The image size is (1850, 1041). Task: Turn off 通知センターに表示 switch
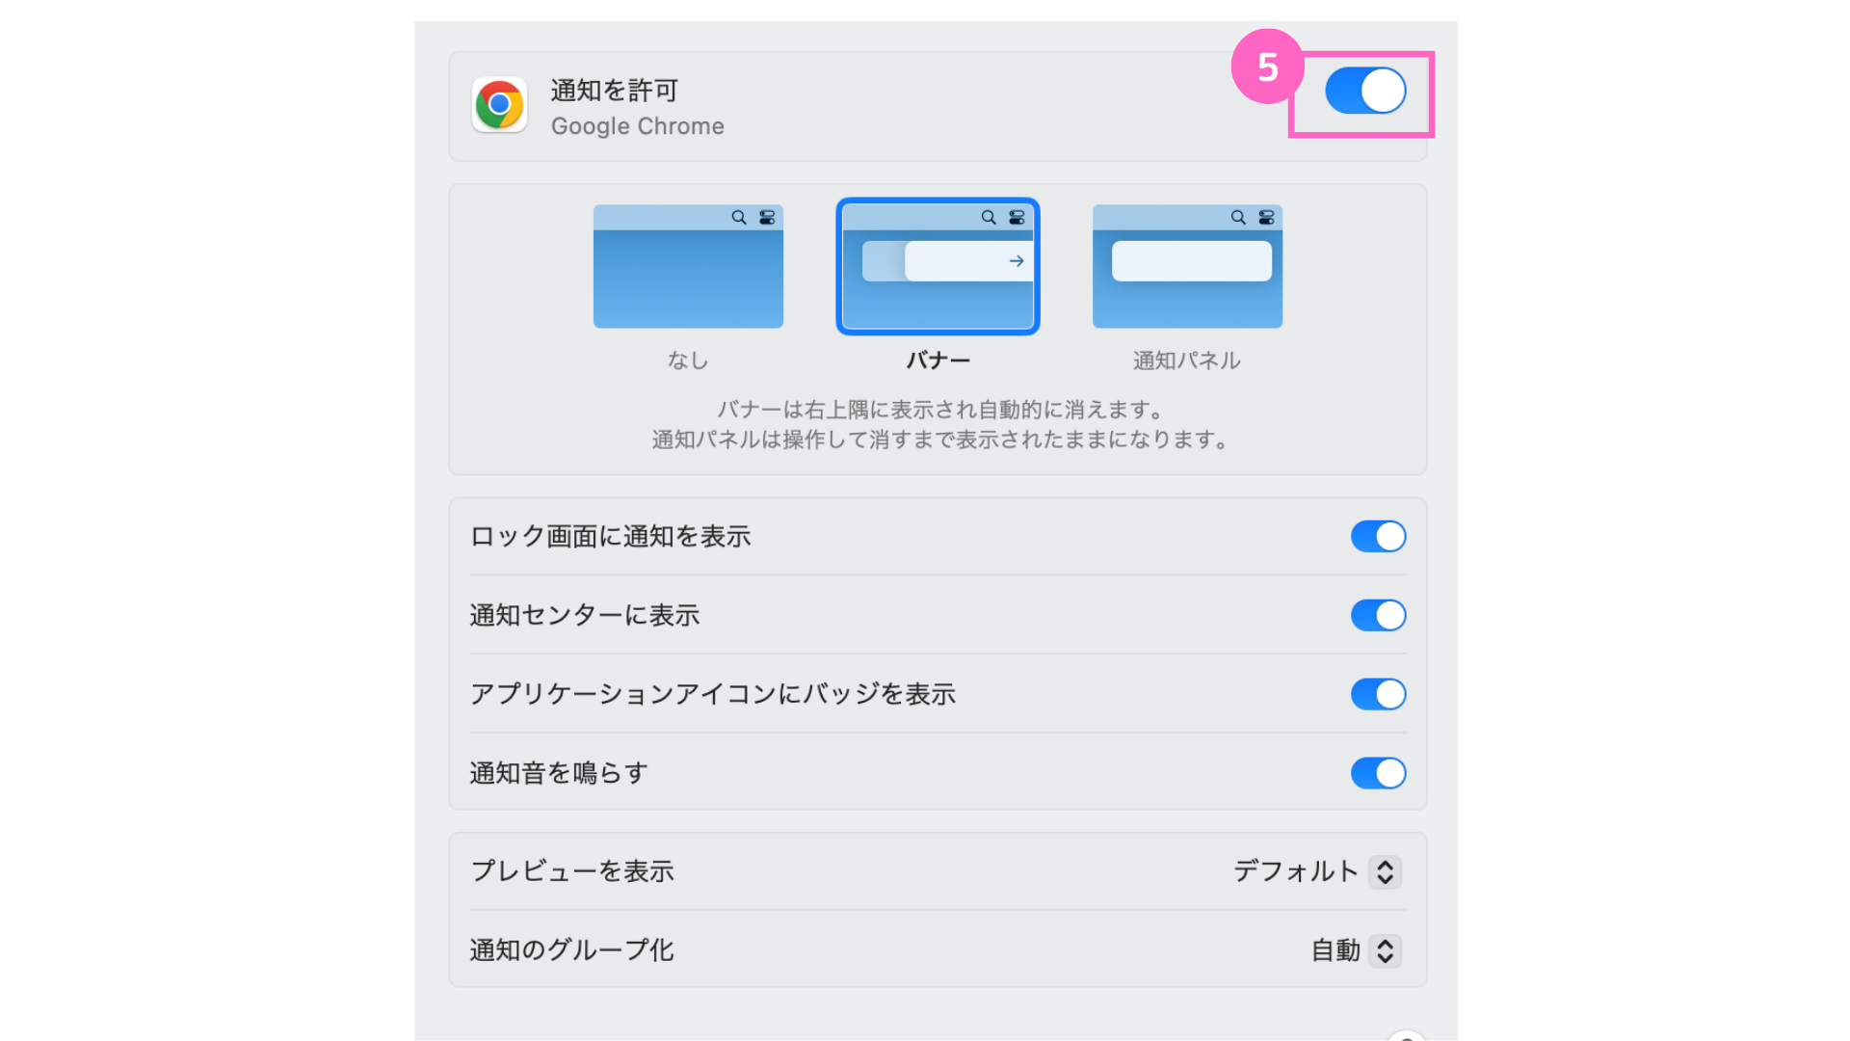pyautogui.click(x=1379, y=615)
